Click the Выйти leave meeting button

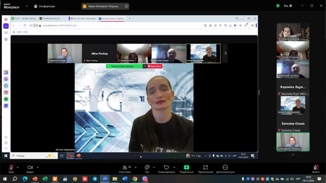(x=316, y=168)
